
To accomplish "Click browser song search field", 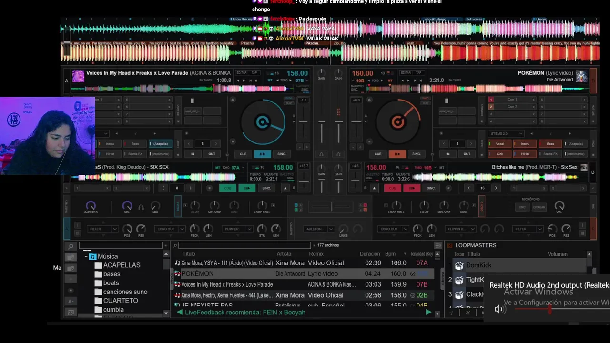I will [244, 245].
